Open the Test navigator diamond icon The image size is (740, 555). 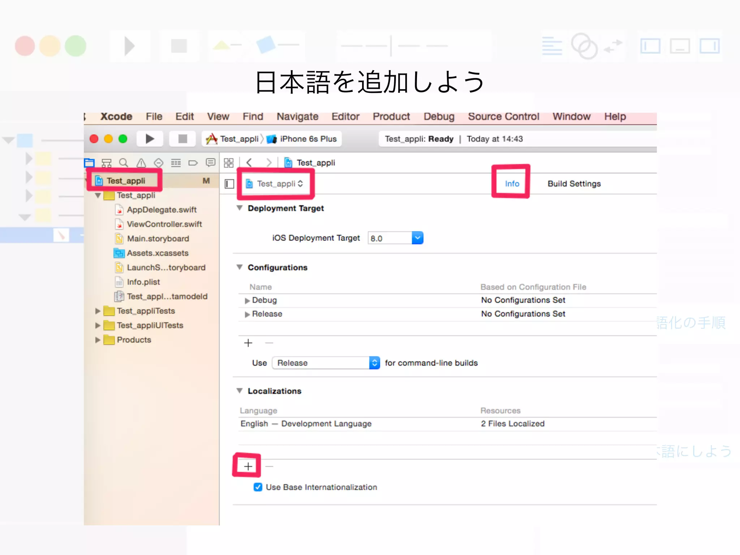click(158, 163)
